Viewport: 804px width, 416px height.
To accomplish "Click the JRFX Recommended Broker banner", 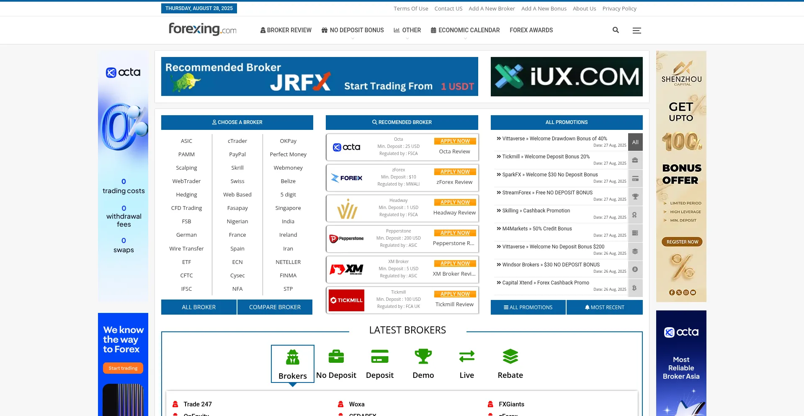I will (320, 77).
